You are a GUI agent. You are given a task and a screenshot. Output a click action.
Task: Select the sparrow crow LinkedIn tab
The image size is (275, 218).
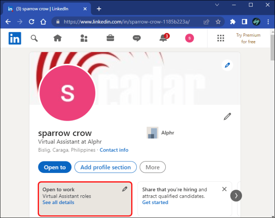pyautogui.click(x=47, y=9)
